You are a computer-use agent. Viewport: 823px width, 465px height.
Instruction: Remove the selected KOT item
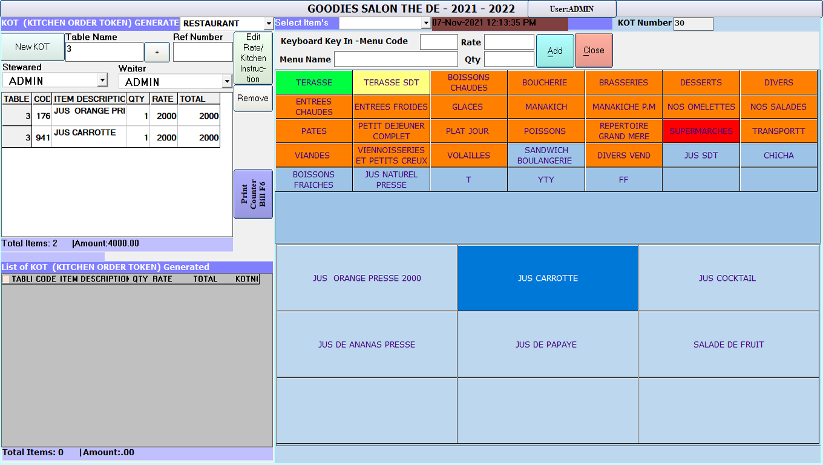tap(253, 98)
